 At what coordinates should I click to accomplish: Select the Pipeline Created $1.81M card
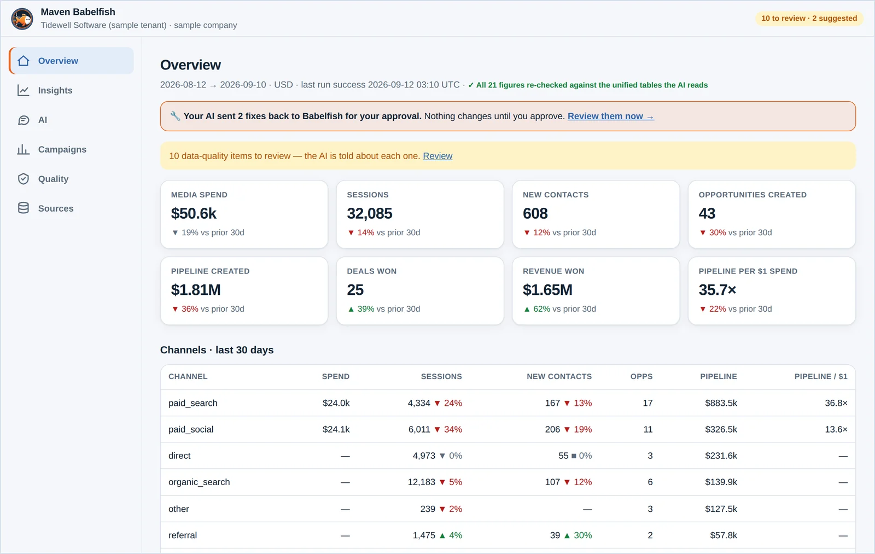tap(244, 291)
